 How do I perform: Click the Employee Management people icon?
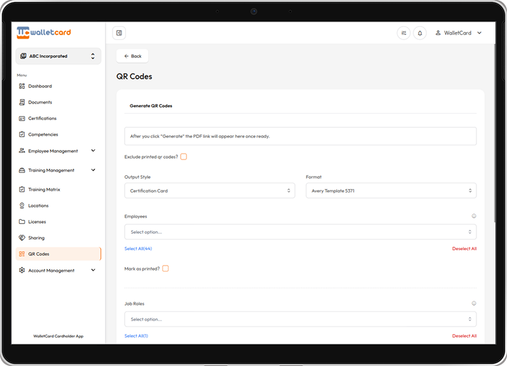[x=22, y=151]
